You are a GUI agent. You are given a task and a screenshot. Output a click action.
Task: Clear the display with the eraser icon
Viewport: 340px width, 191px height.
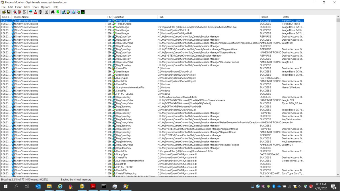pyautogui.click(x=25, y=12)
